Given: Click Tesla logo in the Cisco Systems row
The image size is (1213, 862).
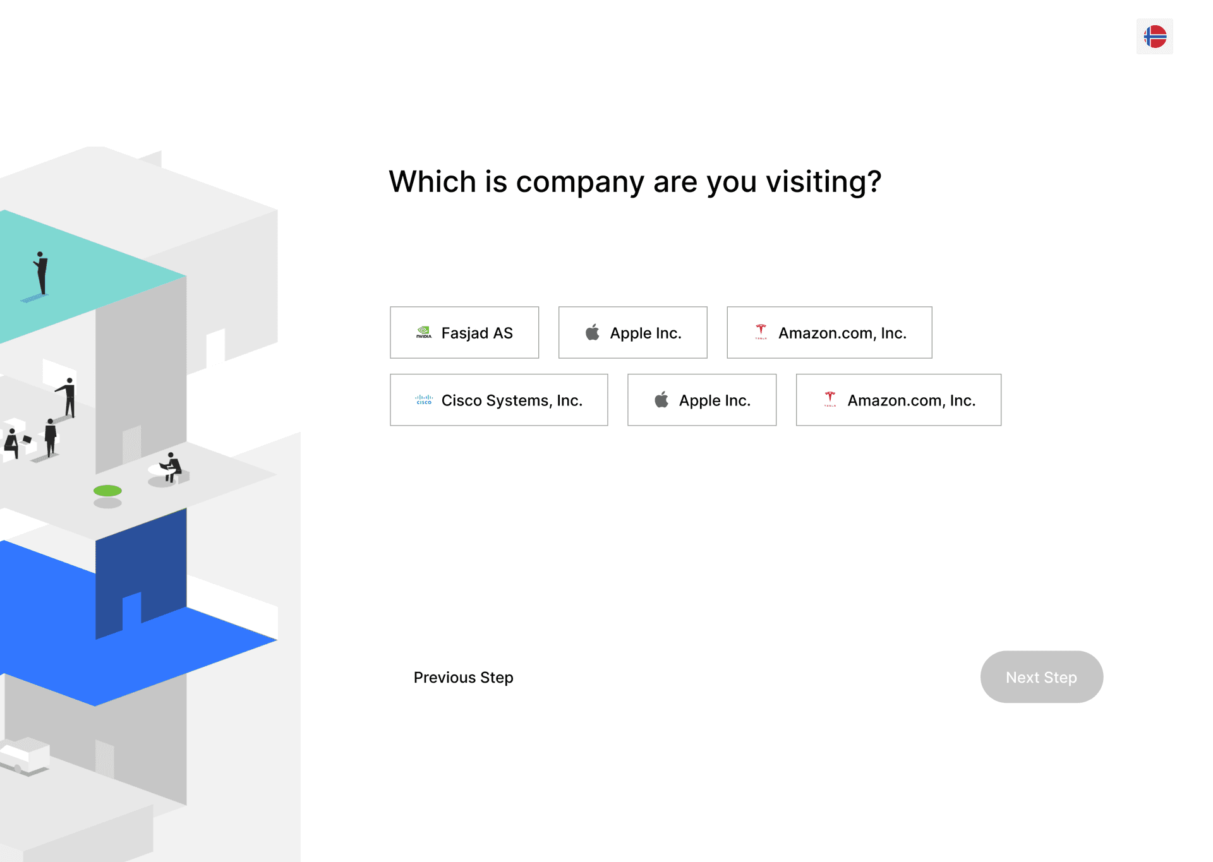Looking at the screenshot, I should pos(830,400).
